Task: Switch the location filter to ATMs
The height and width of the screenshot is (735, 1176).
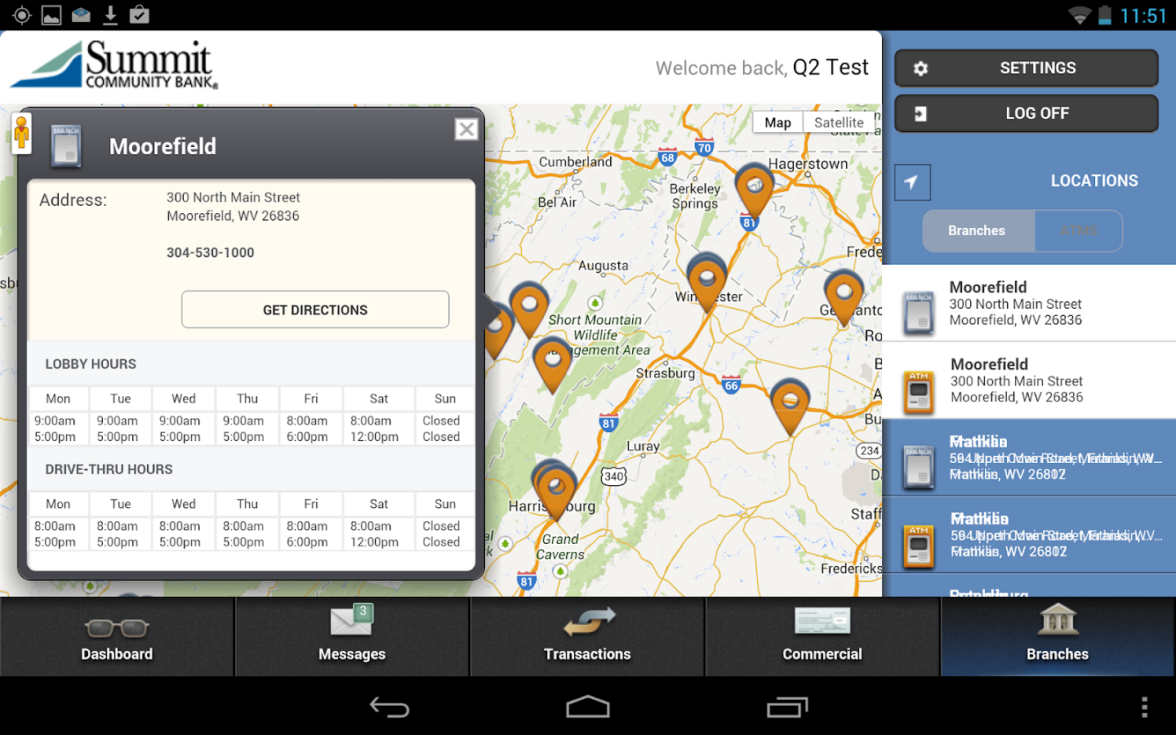Action: pyautogui.click(x=1078, y=231)
